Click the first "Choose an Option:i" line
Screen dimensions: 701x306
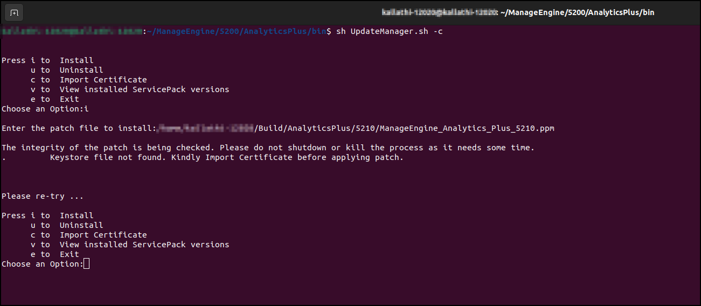click(x=45, y=109)
